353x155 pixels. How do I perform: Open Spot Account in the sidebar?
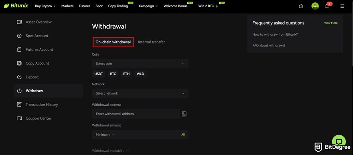[x=37, y=36]
